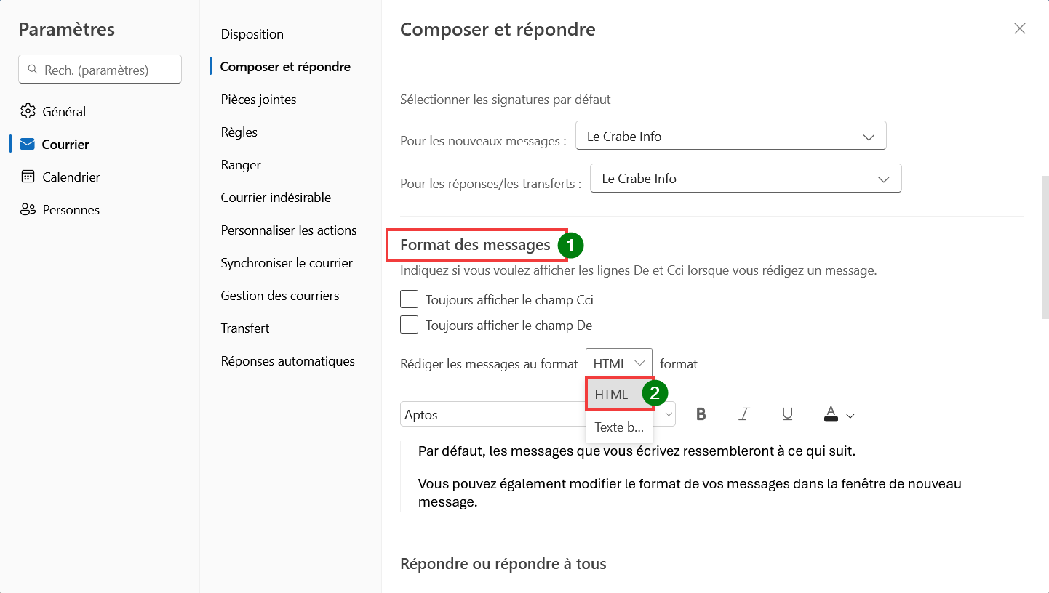
Task: Close the Paramètres dialog with X
Action: pos(1020,28)
